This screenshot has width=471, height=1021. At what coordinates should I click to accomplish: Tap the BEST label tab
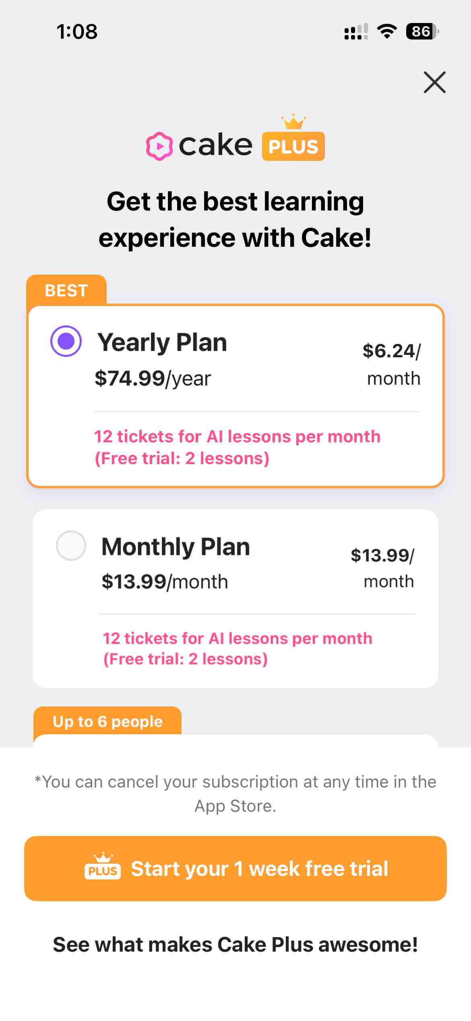(x=66, y=290)
